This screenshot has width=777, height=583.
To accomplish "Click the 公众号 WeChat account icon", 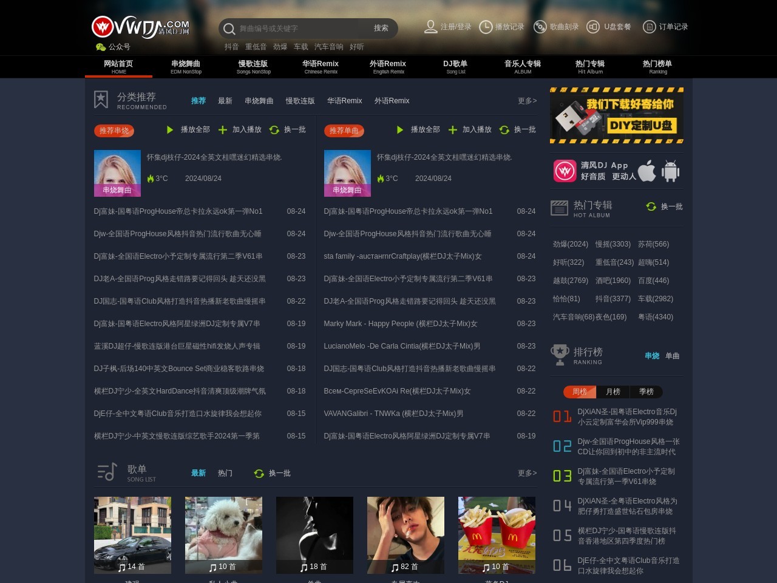I will click(100, 47).
